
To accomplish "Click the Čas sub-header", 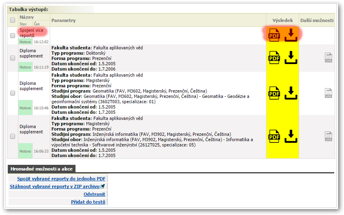I will pyautogui.click(x=37, y=24).
